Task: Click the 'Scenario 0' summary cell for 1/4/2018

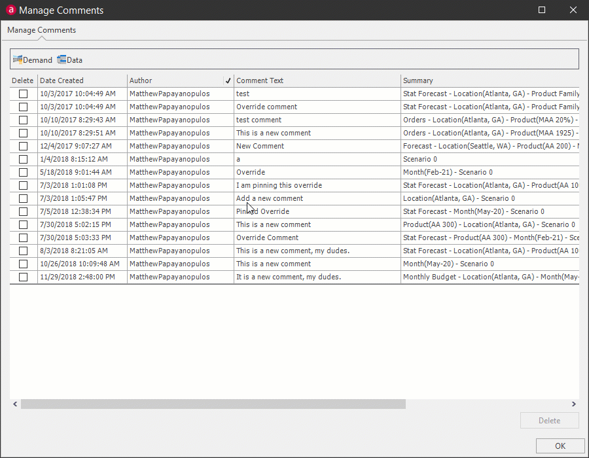Action: tap(490, 159)
